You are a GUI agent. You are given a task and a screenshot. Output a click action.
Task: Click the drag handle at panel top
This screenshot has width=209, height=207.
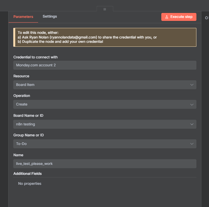(x=105, y=9)
